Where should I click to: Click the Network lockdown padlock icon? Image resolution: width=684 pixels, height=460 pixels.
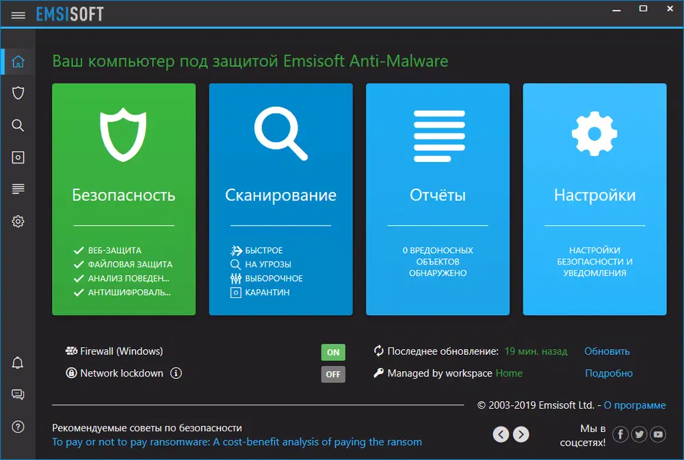point(71,373)
